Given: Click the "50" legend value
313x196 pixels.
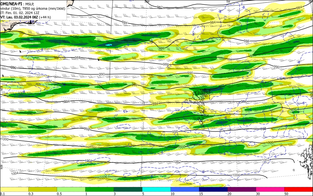Looking at the screenshot, I should click(286, 194).
